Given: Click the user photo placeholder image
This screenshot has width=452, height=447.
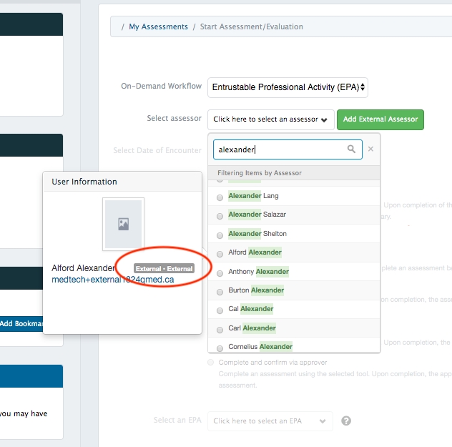Looking at the screenshot, I should 123,224.
